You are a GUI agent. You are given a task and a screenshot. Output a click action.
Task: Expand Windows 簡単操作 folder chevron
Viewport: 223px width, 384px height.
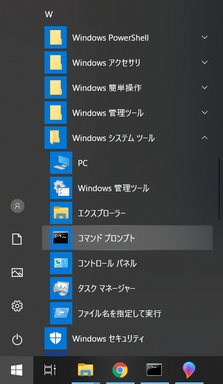coord(205,88)
